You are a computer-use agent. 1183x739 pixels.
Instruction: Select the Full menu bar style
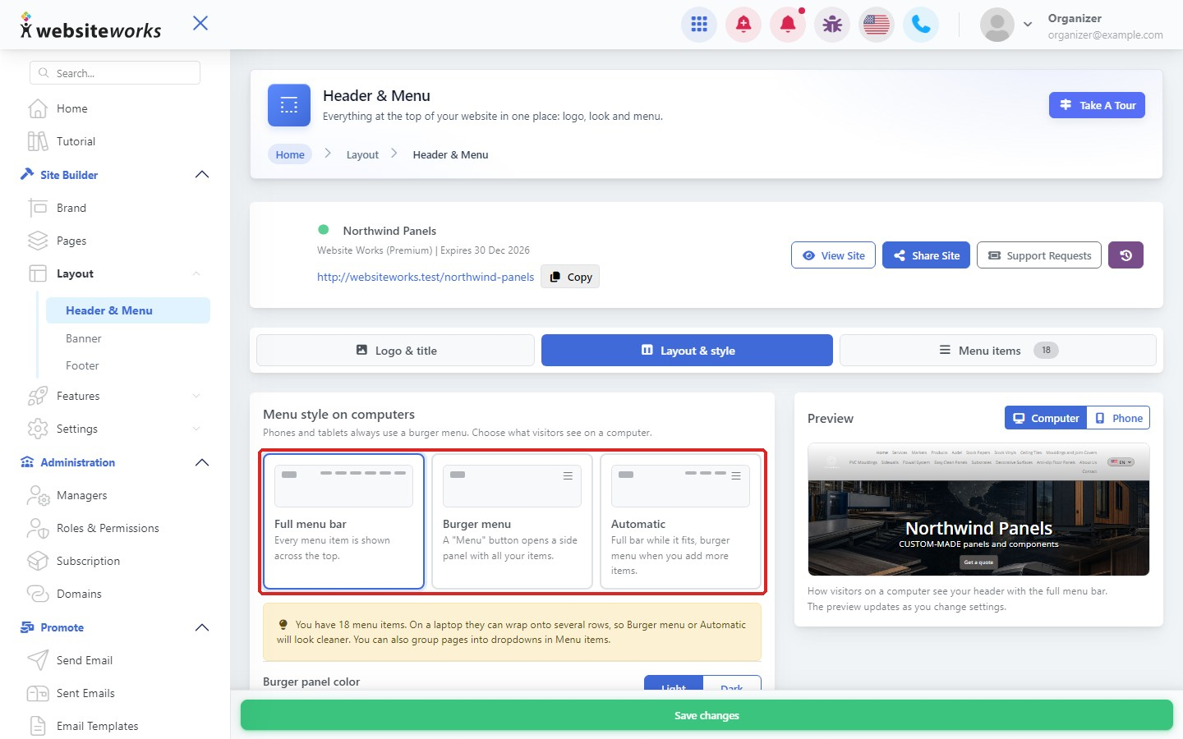(343, 521)
